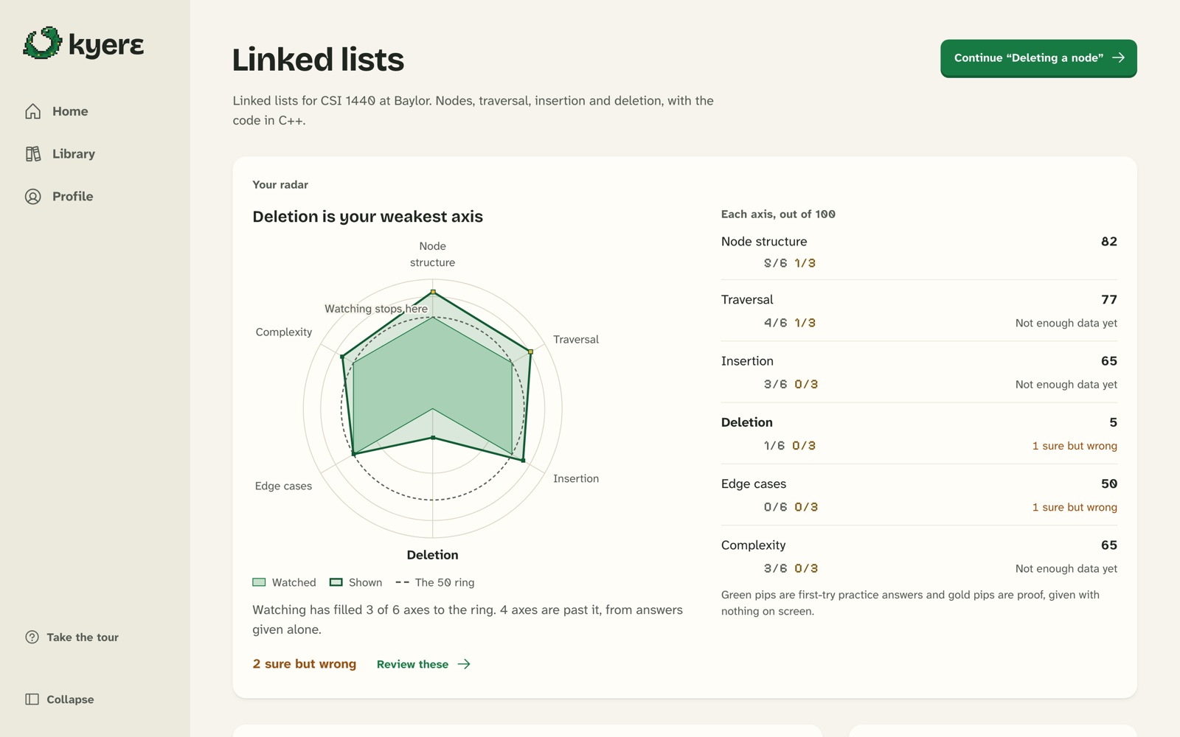Click the Take the tour question icon
This screenshot has width=1180, height=737.
(x=32, y=638)
